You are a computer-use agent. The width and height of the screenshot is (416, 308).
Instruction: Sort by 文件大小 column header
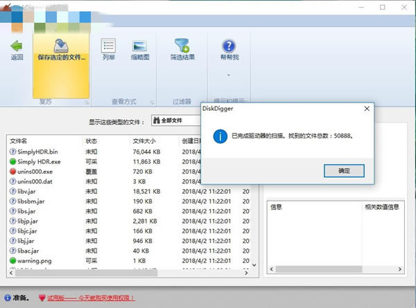(x=144, y=141)
